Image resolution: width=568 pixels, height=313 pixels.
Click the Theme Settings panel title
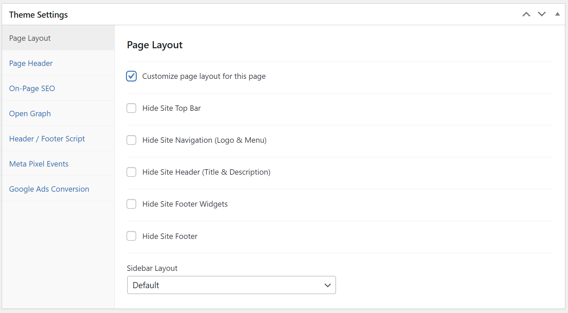coord(38,15)
